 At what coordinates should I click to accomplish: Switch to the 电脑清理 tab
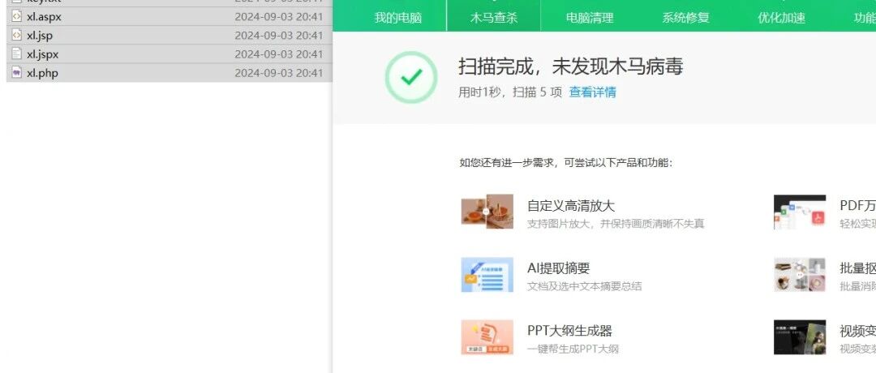(590, 18)
